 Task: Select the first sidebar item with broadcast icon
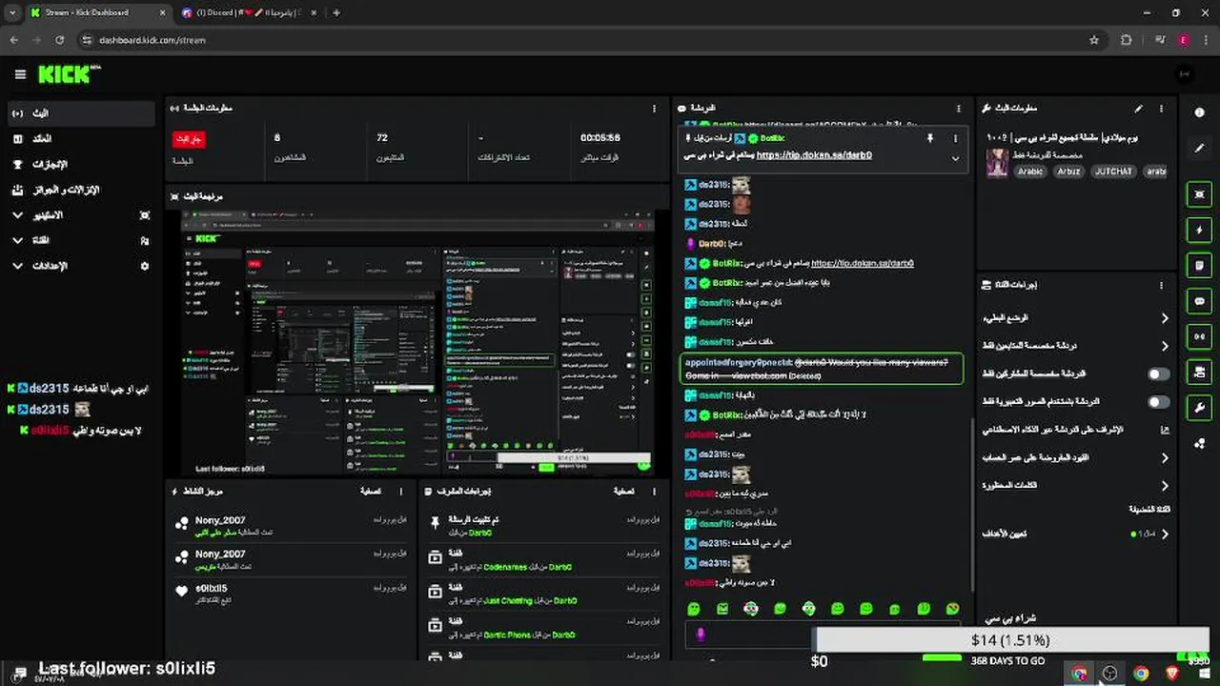click(x=80, y=113)
